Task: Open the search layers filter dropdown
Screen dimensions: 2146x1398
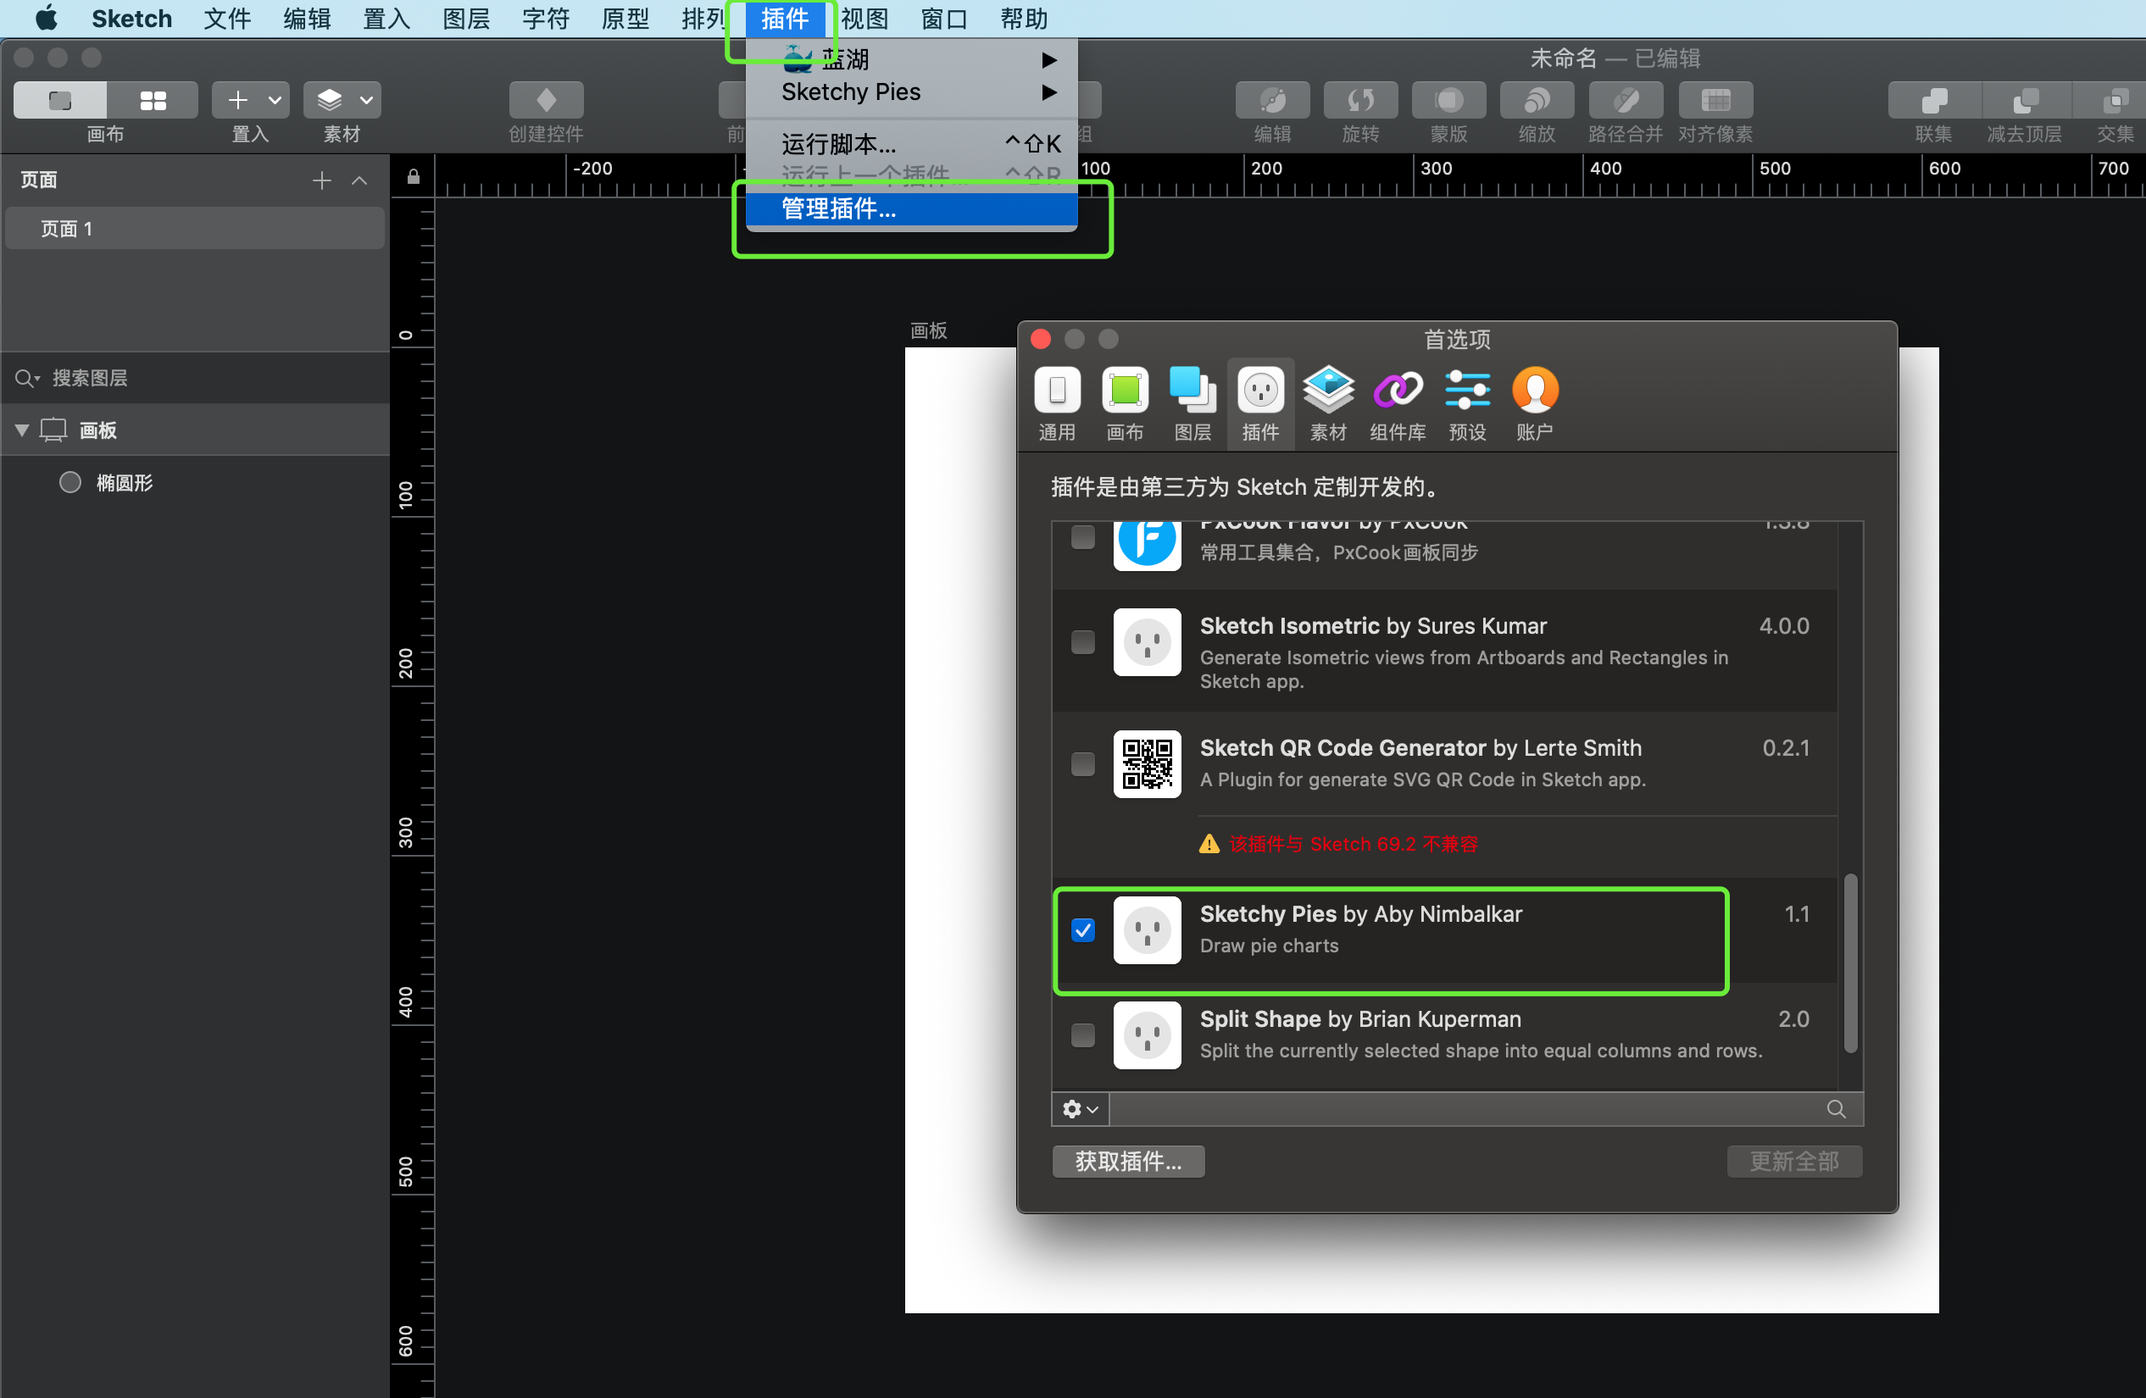Action: point(28,378)
